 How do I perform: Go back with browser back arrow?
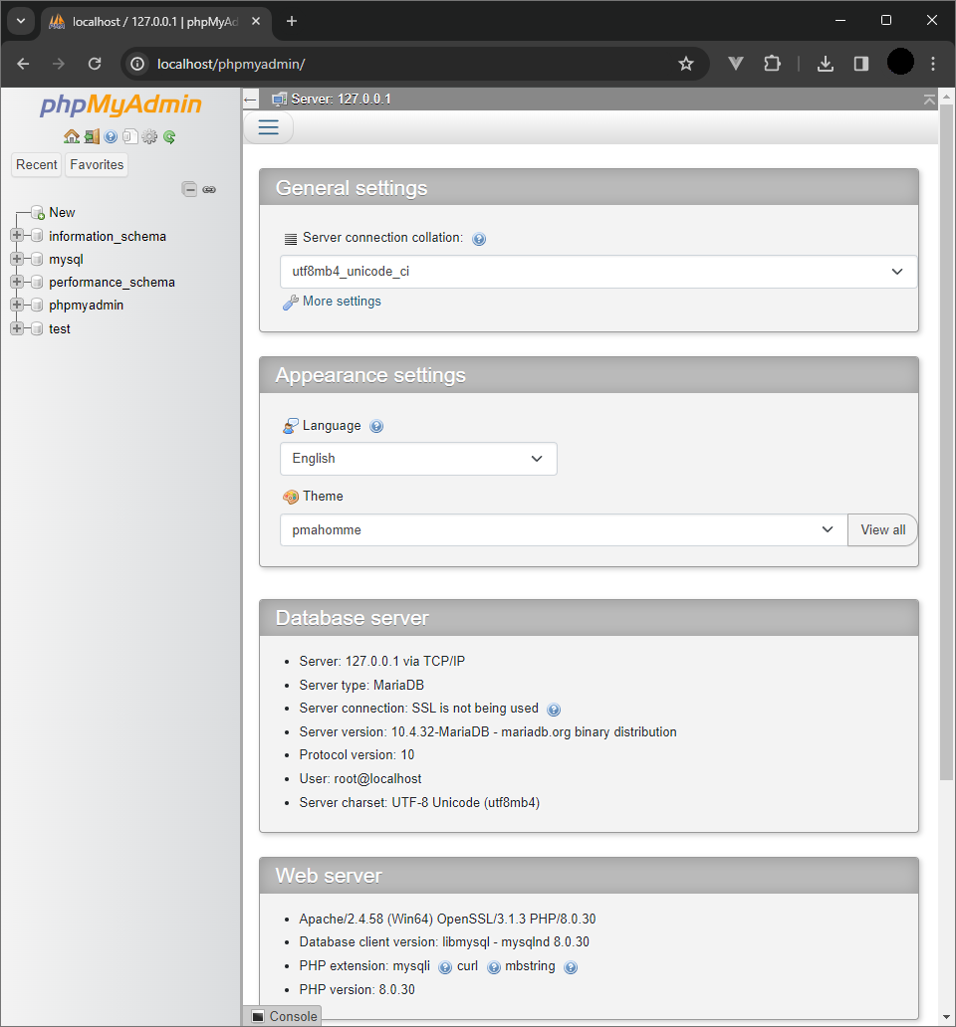click(x=23, y=64)
